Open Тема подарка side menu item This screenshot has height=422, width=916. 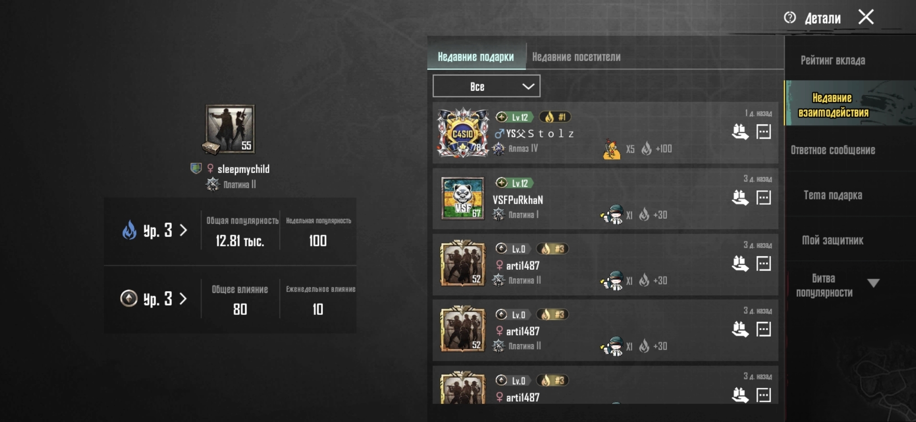coord(833,195)
